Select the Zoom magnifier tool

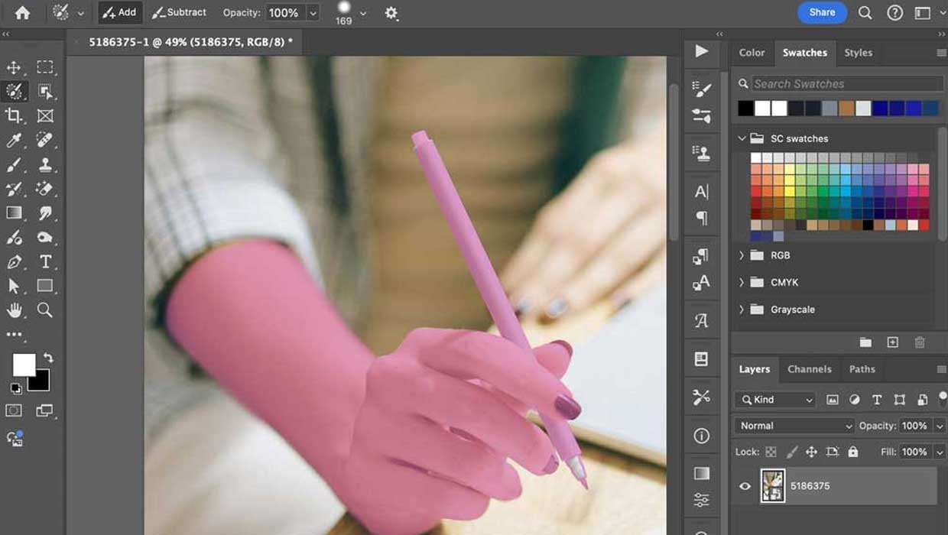pos(45,310)
